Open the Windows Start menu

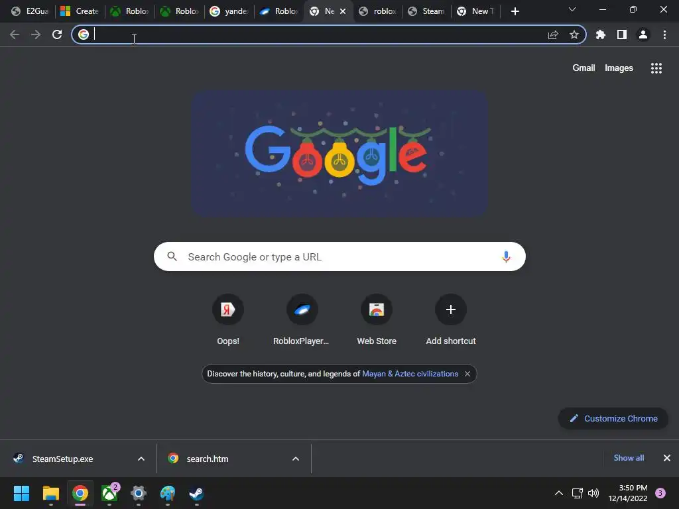point(21,493)
